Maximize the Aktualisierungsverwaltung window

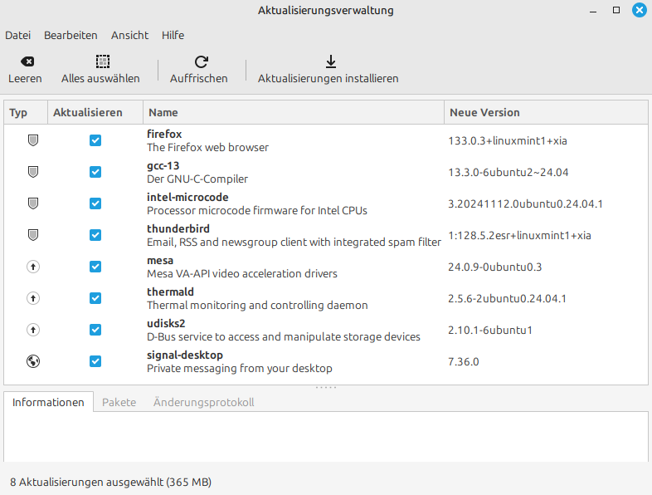(616, 10)
